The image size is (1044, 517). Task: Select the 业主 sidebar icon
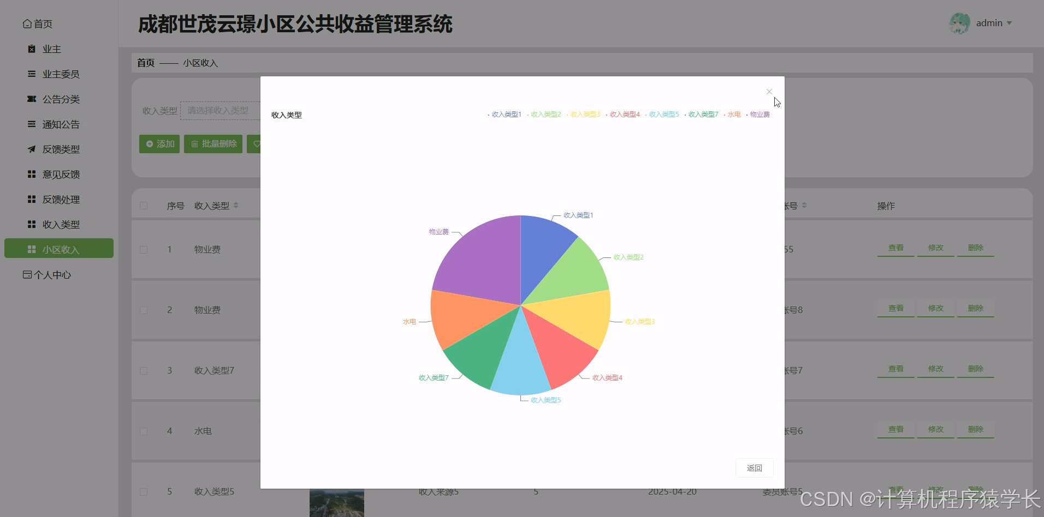31,49
